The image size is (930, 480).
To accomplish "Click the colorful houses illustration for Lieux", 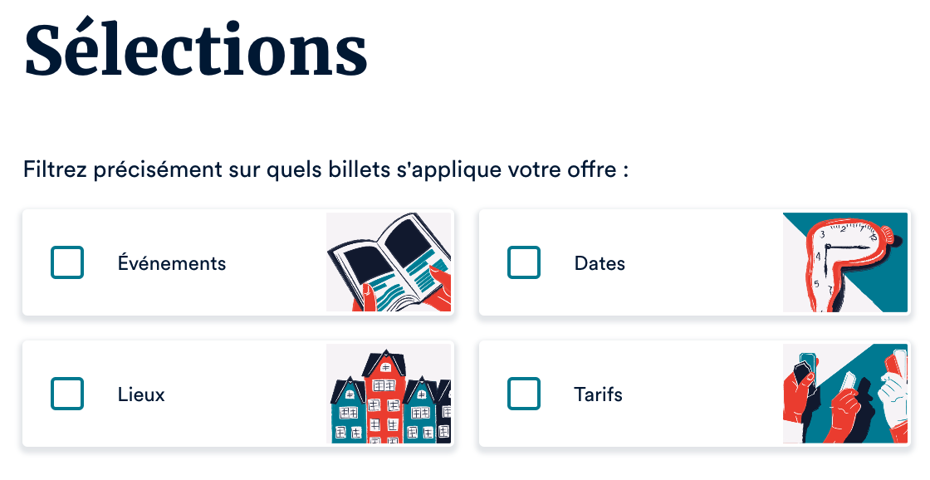I will [x=389, y=394].
